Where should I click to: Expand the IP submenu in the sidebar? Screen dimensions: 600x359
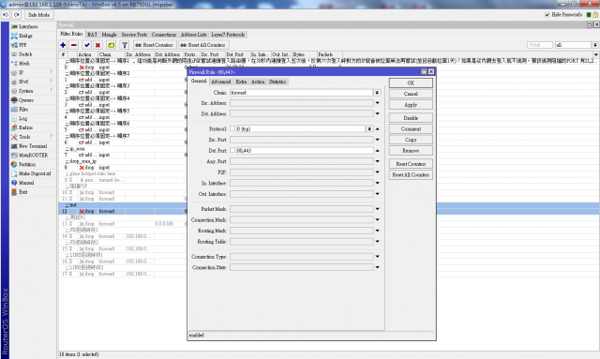tap(52, 72)
